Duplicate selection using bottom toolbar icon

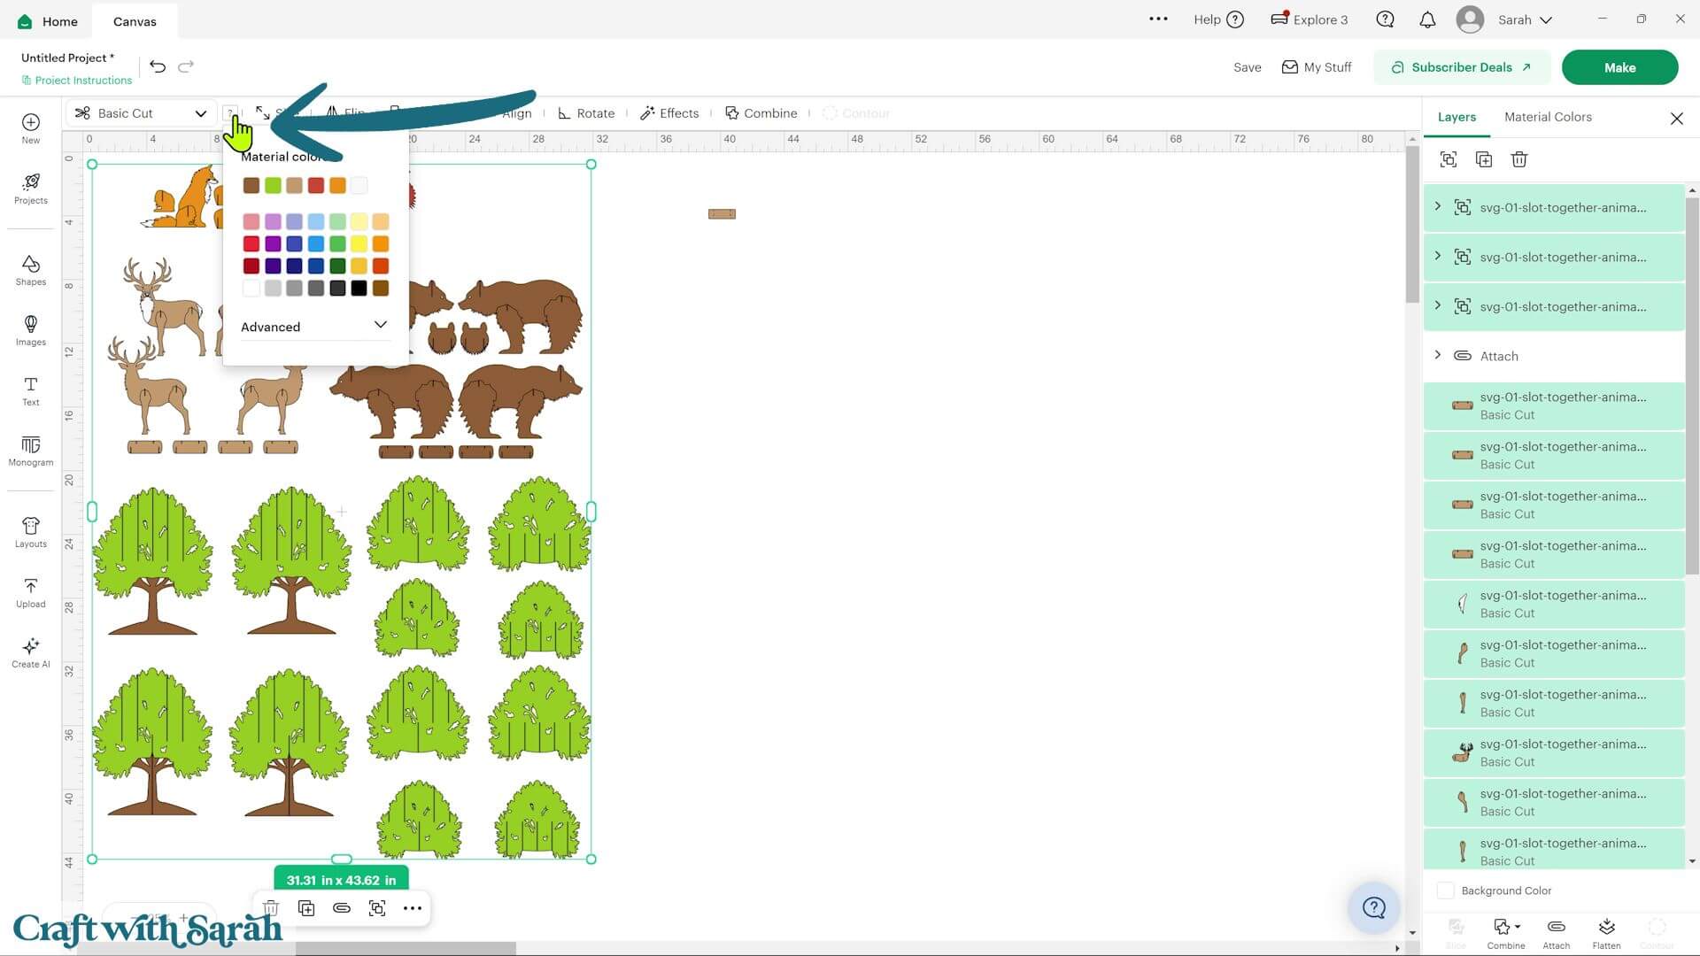point(306,908)
